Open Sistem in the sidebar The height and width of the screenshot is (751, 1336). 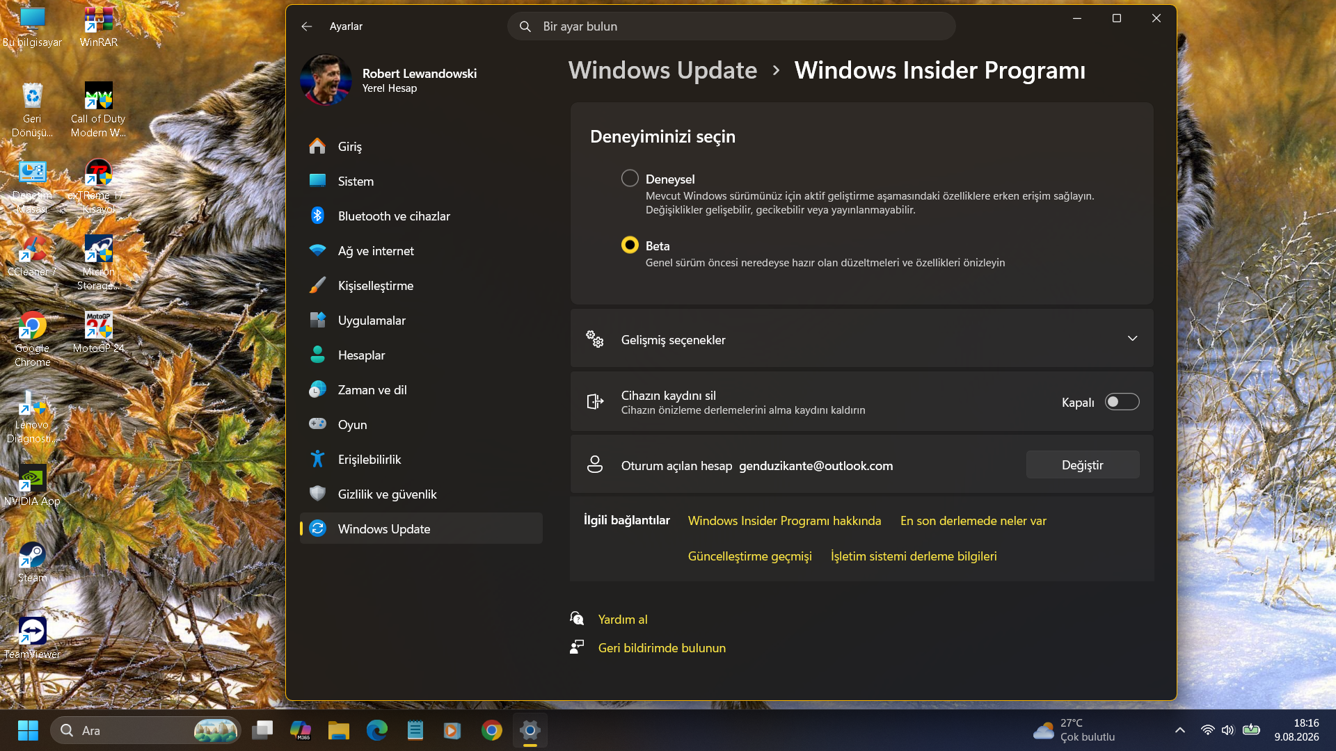[x=421, y=181]
